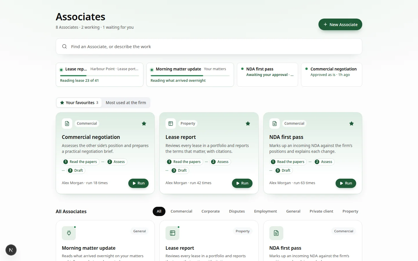
Task: Click the Assess step in Lease report card
Action: point(220,162)
